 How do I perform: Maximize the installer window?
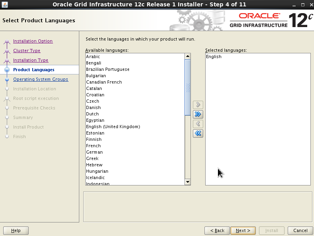pos(303,5)
